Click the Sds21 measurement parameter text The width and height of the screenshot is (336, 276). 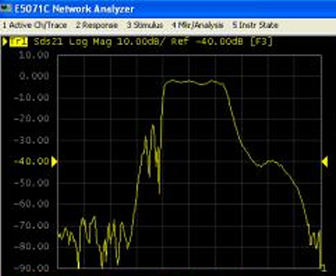pyautogui.click(x=48, y=42)
